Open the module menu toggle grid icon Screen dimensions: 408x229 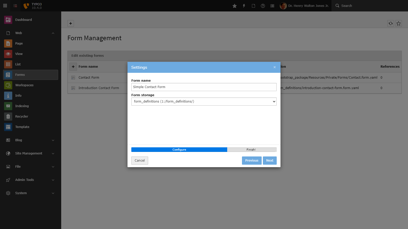(5, 5)
